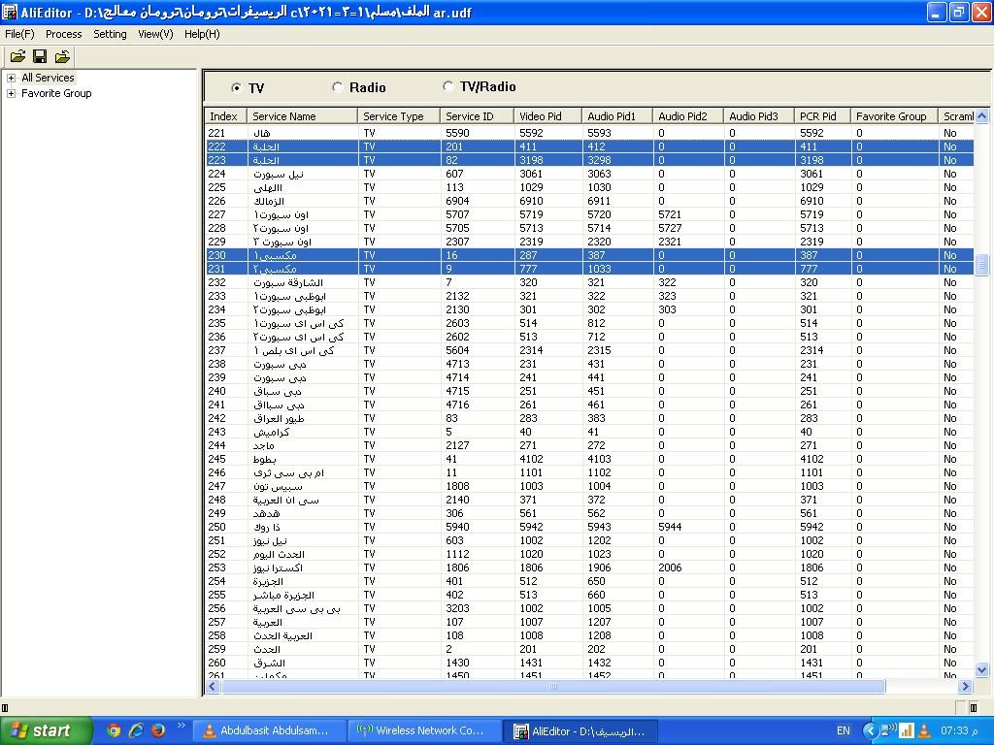Click the third toolbar folder icon

pyautogui.click(x=62, y=57)
